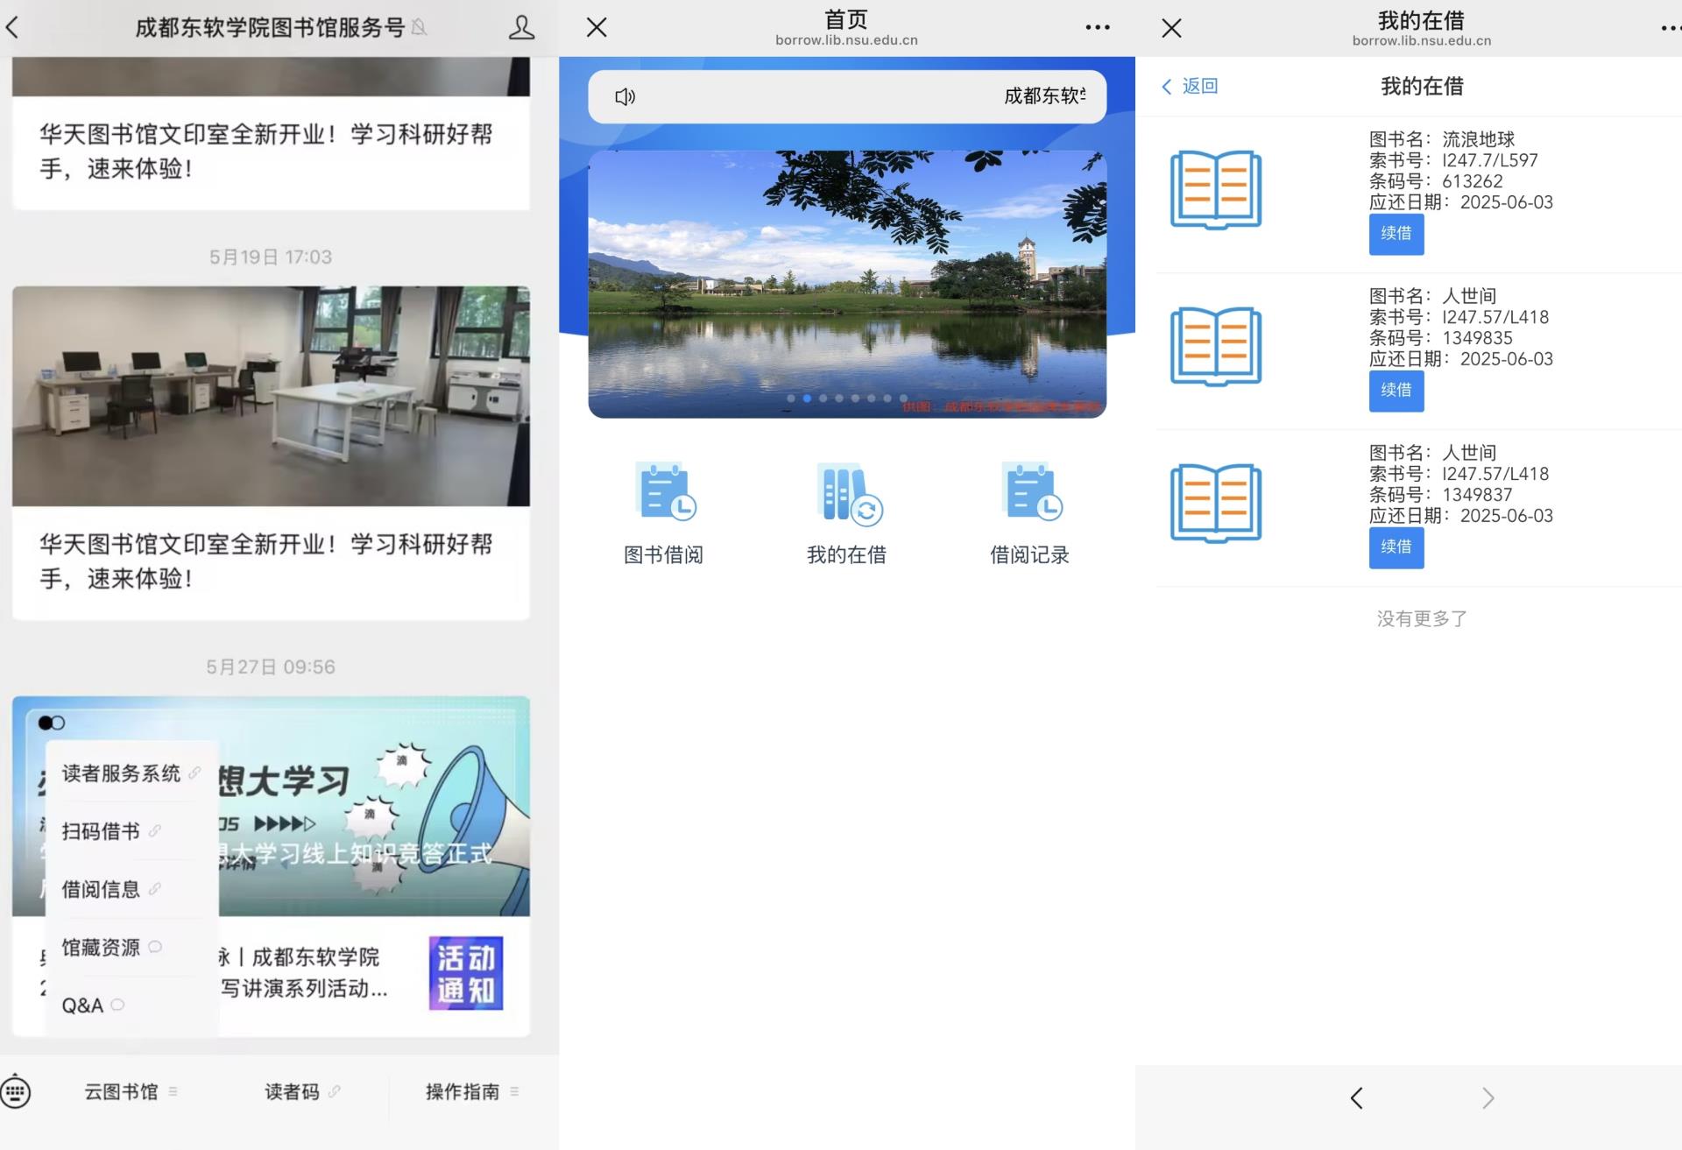Switch to keyboard input icon
This screenshot has width=1682, height=1150.
pyautogui.click(x=16, y=1092)
